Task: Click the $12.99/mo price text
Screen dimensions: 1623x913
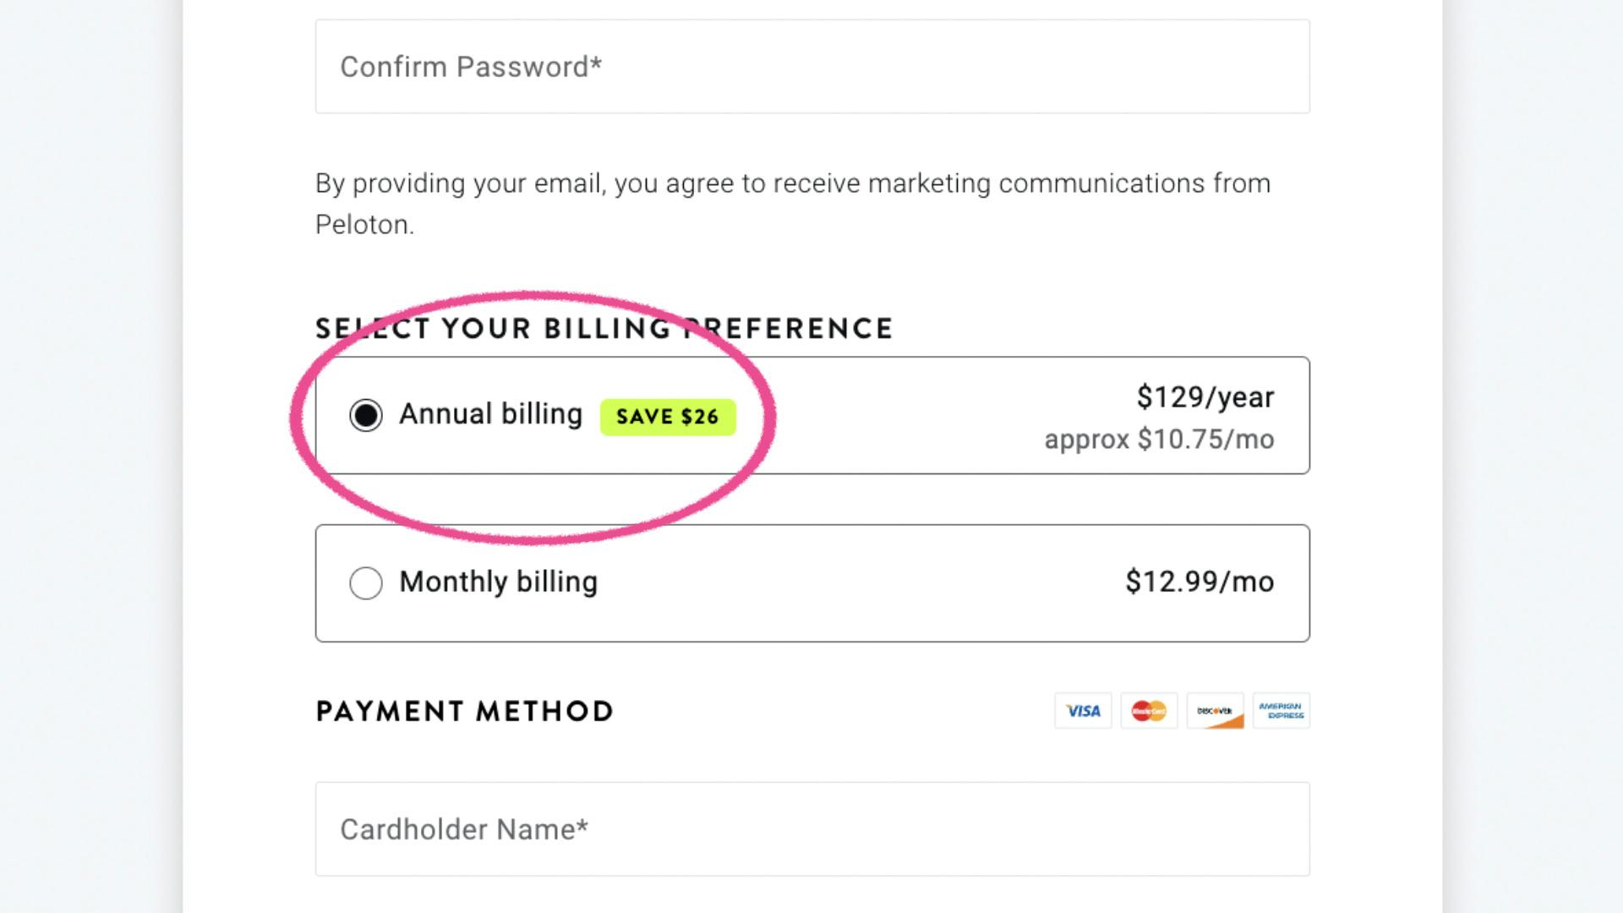Action: 1199,582
